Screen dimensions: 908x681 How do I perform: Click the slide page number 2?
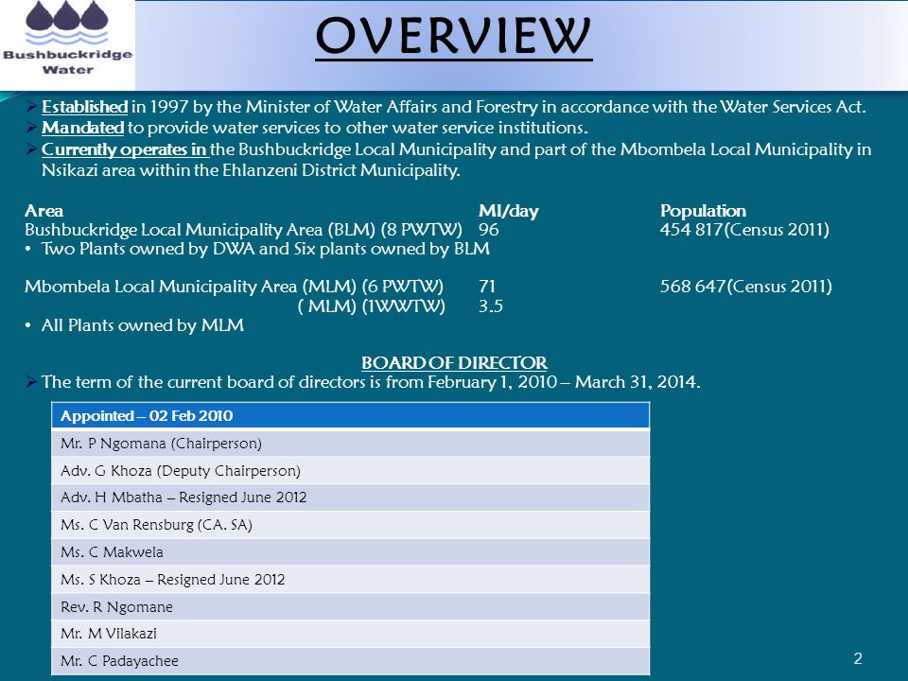coord(858,658)
